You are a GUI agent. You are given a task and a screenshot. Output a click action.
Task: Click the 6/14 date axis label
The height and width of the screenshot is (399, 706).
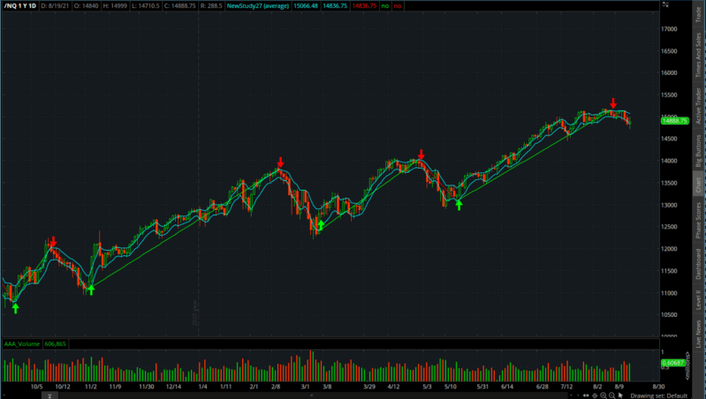tap(507, 387)
